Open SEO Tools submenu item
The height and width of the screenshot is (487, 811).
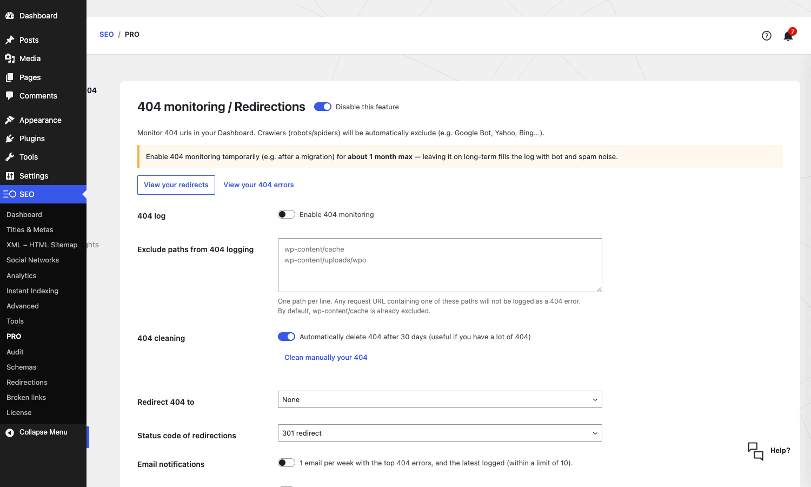pos(15,321)
